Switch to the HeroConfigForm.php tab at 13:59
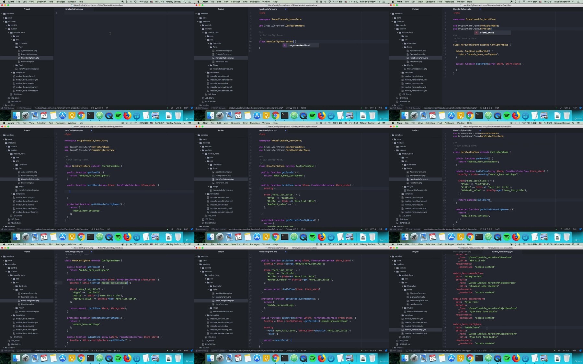This screenshot has height=364, width=583. click(x=462, y=252)
